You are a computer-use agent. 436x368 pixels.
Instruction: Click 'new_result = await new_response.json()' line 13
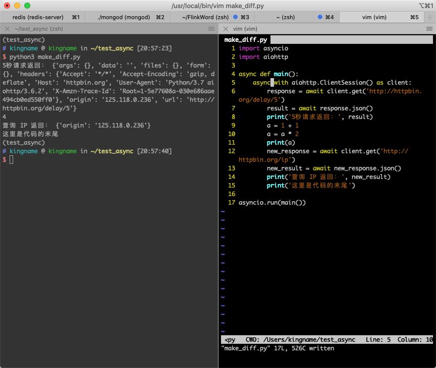tap(334, 168)
